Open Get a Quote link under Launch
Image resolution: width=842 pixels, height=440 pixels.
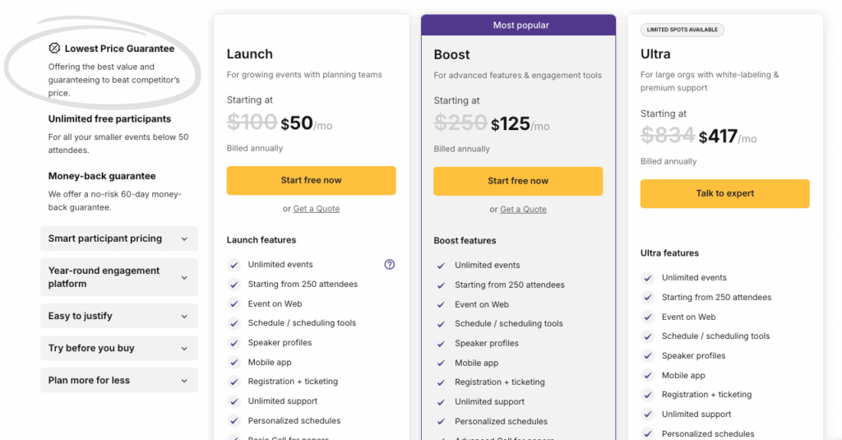(x=317, y=208)
